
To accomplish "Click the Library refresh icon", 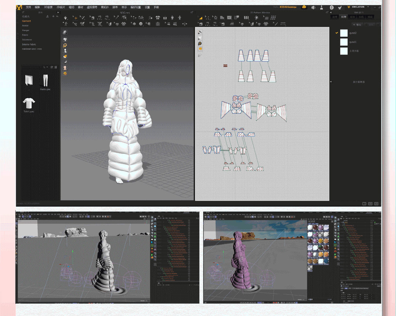I will [52, 67].
